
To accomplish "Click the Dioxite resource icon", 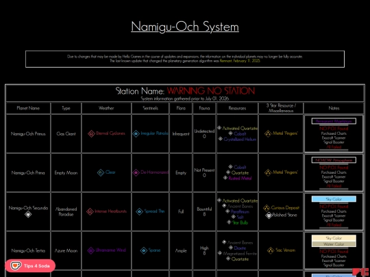I will tap(230, 248).
